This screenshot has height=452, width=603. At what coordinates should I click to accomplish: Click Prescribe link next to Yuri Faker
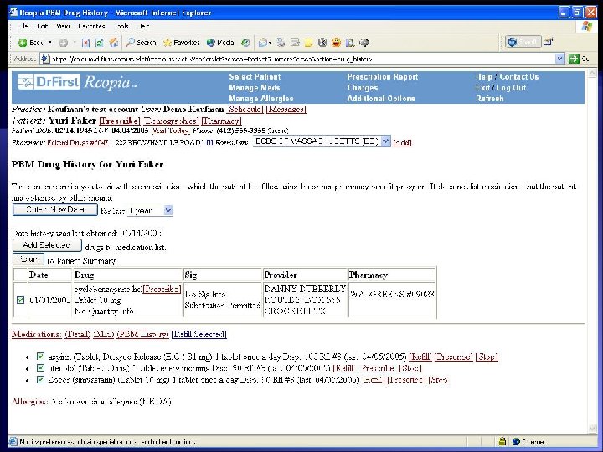pyautogui.click(x=120, y=121)
